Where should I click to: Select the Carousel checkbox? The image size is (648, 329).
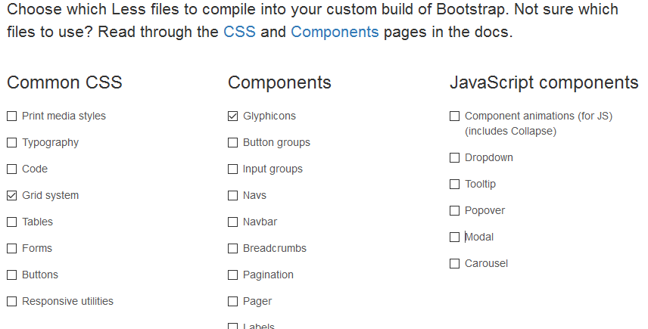point(455,263)
